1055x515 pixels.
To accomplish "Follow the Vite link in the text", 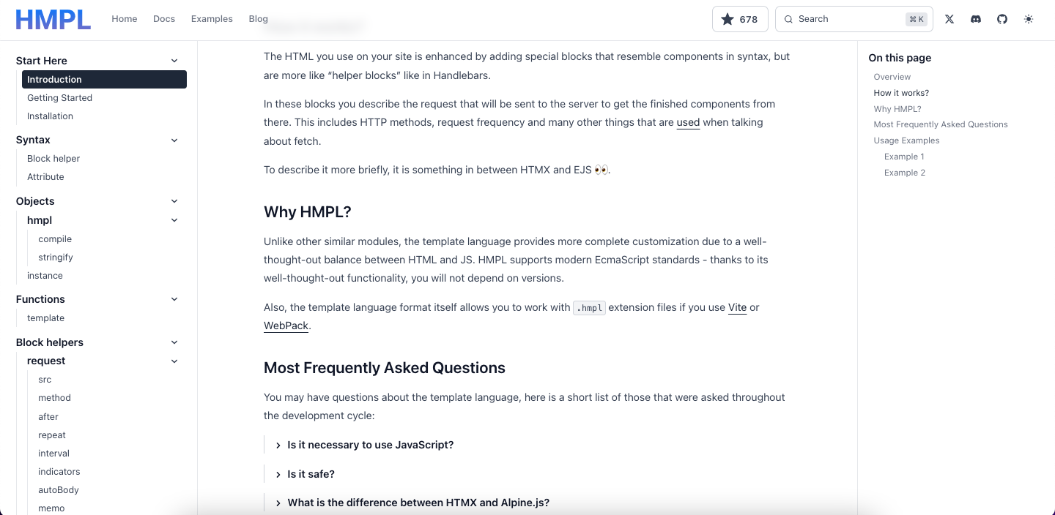I will [x=737, y=307].
